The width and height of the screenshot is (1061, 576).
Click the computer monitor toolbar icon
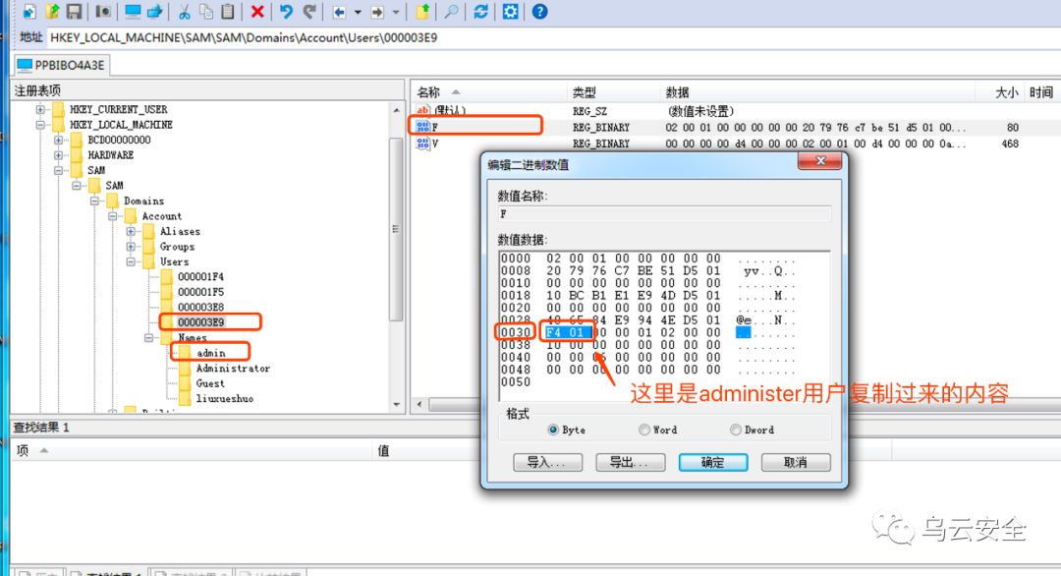point(133,12)
